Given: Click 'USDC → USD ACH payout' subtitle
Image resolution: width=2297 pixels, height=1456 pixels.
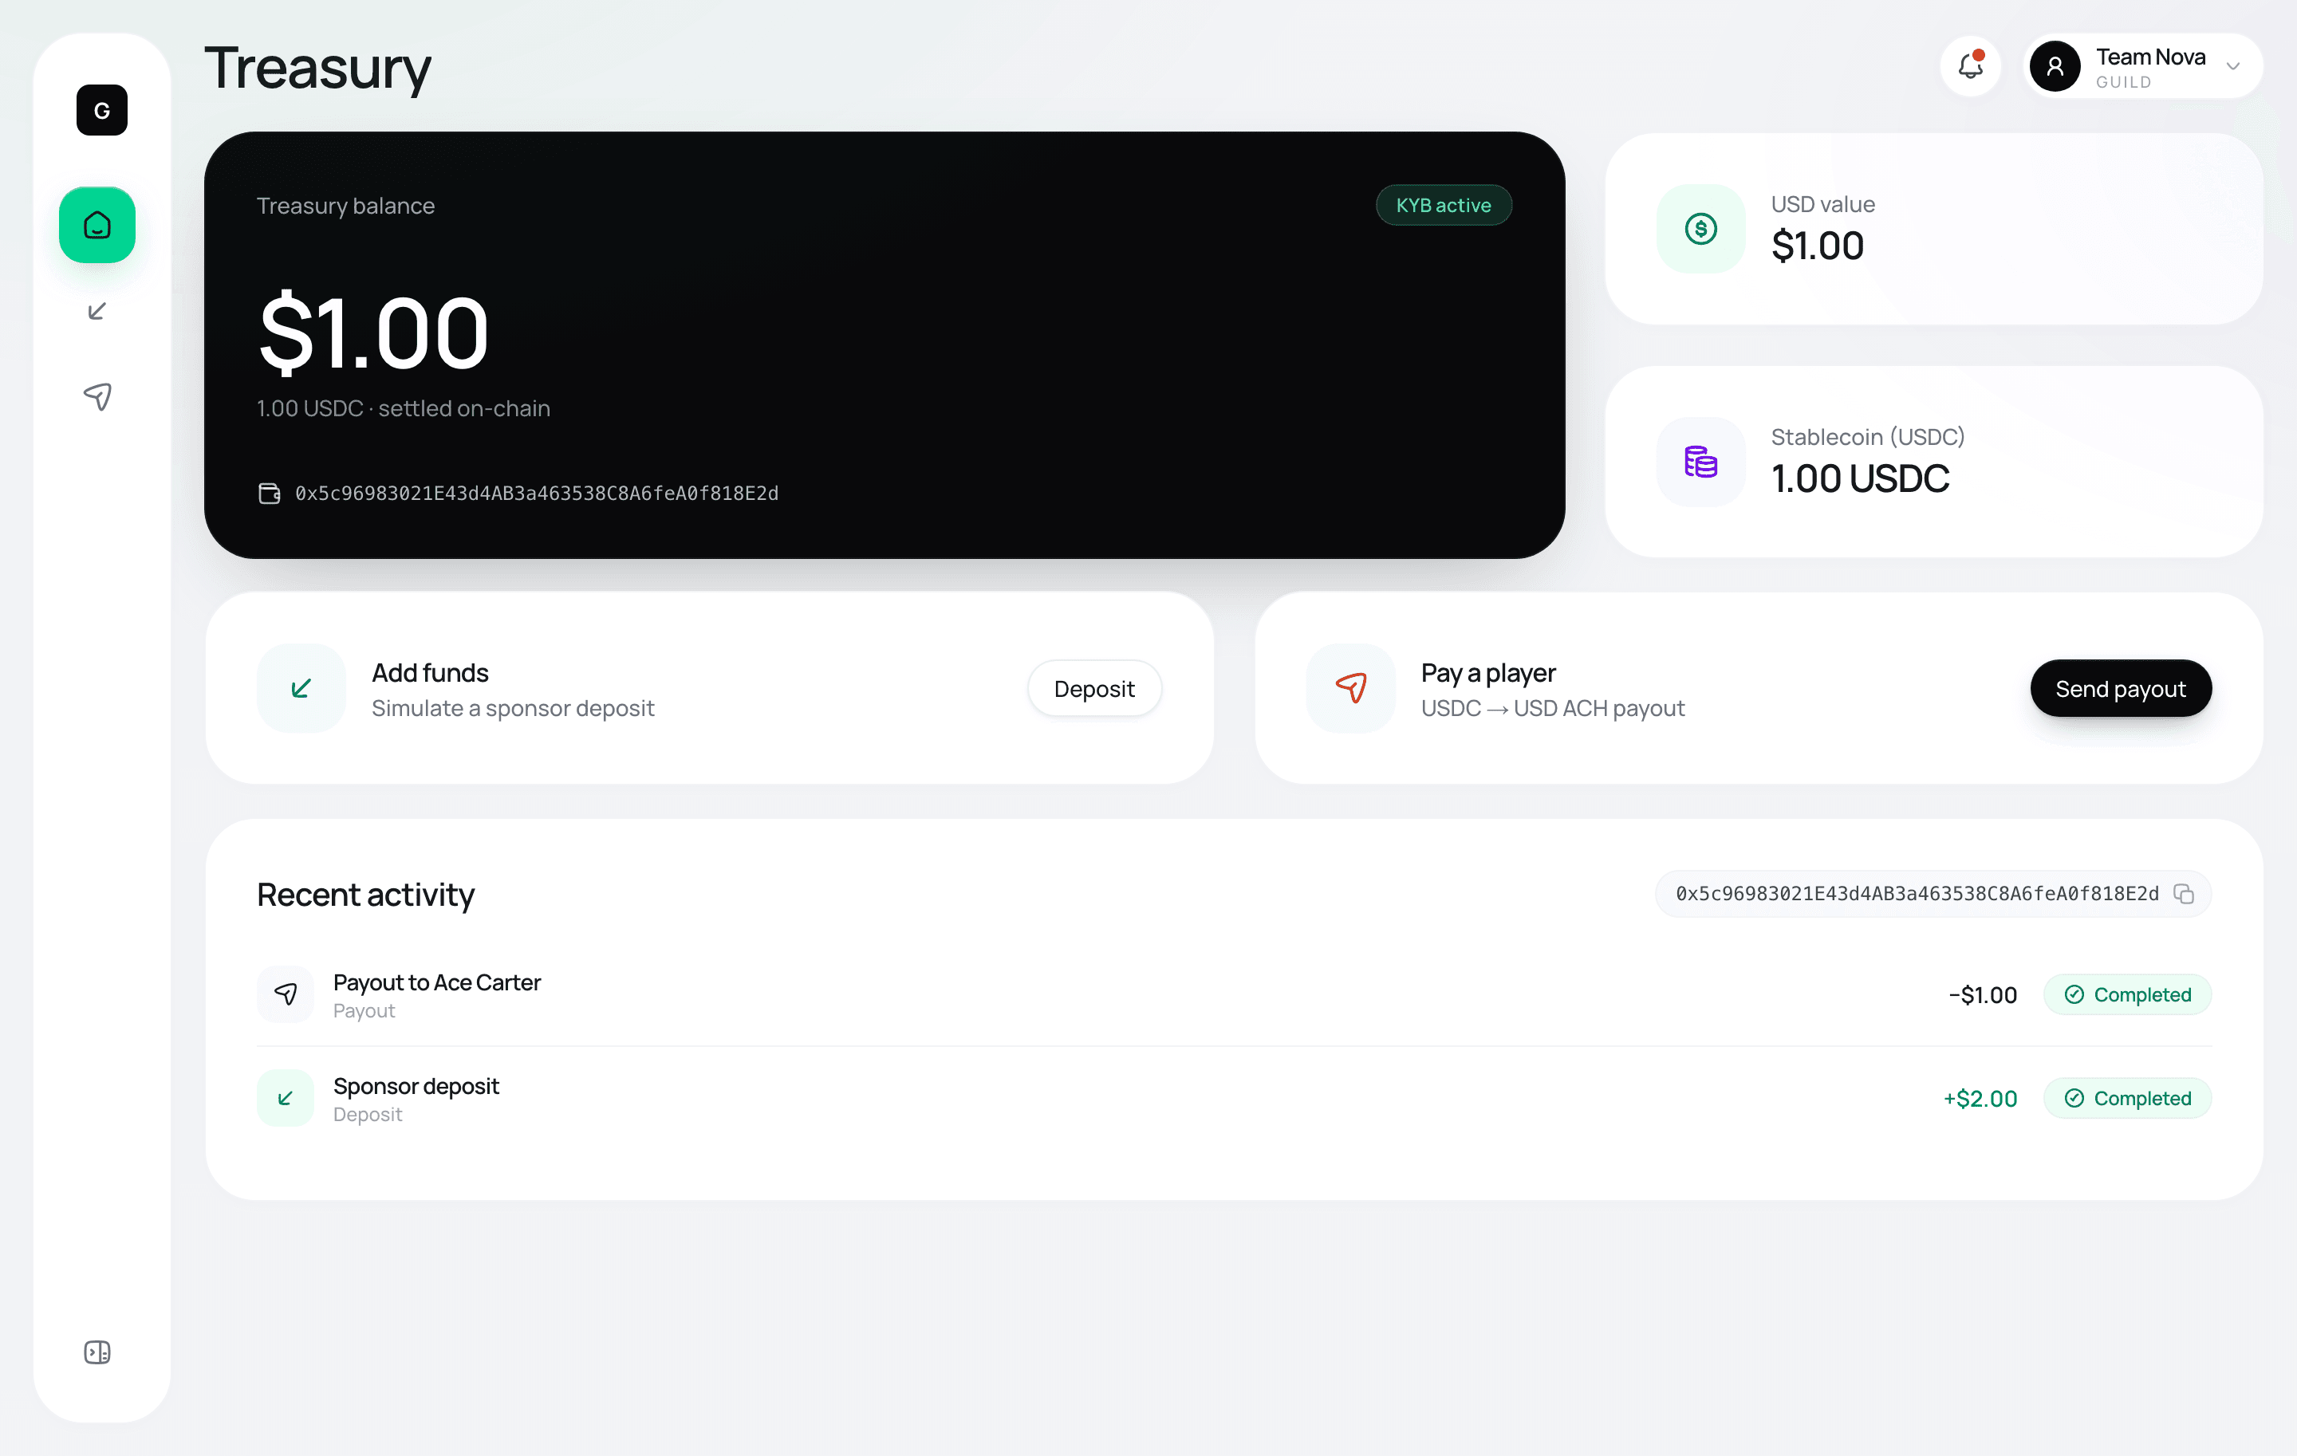Looking at the screenshot, I should point(1553,708).
